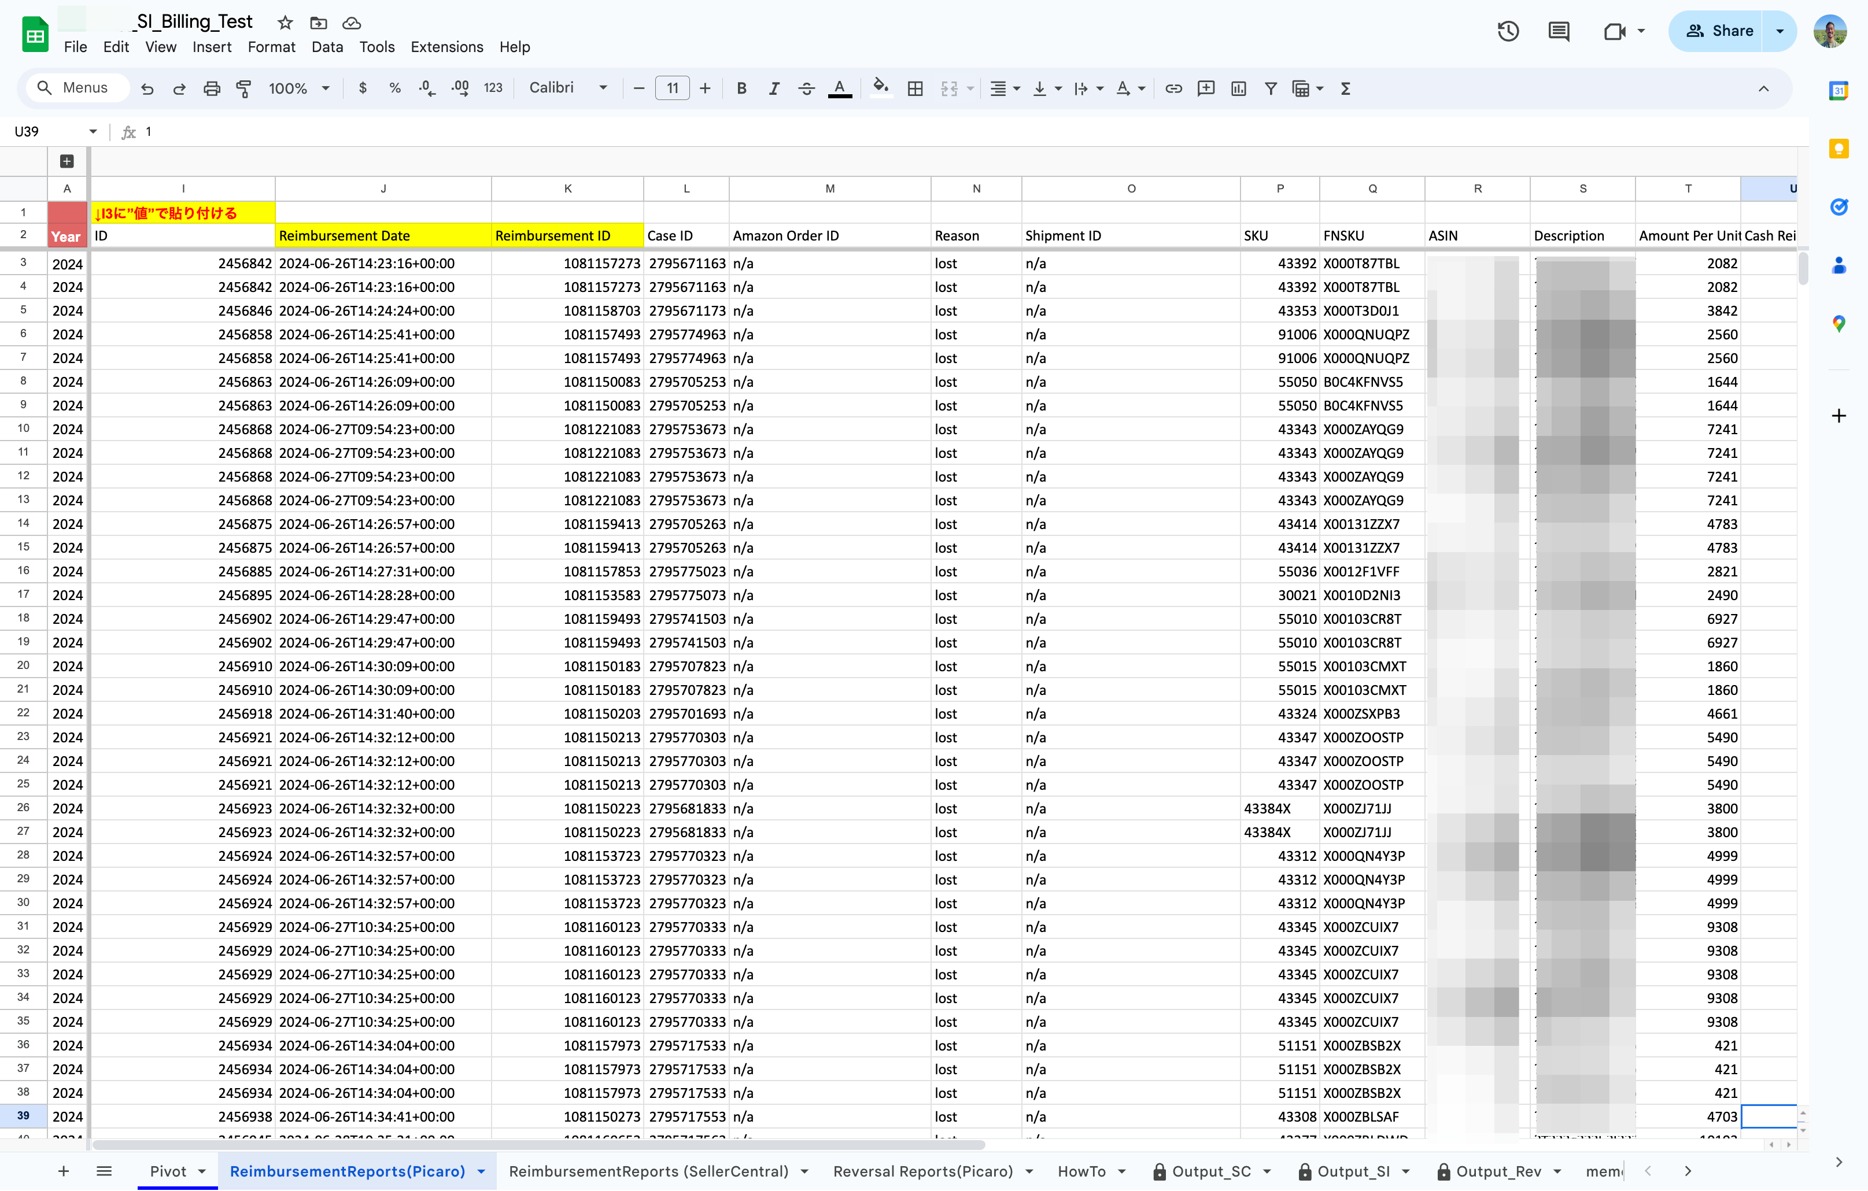The image size is (1868, 1191).
Task: Open the all sheets list button
Action: (x=104, y=1171)
